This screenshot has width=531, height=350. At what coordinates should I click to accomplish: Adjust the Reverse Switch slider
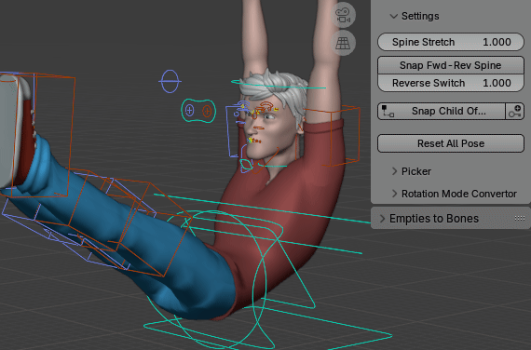point(451,83)
